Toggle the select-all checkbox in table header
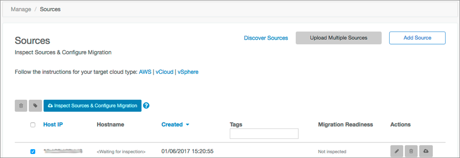The width and height of the screenshot is (460, 158). [33, 125]
